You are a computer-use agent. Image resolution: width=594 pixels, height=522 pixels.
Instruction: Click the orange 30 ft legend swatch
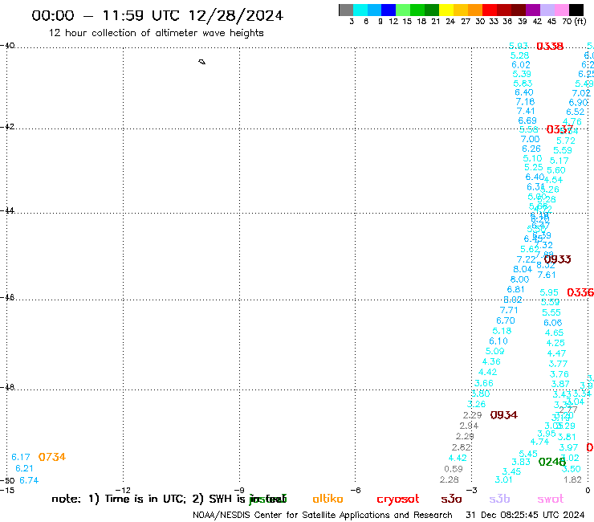pyautogui.click(x=475, y=10)
